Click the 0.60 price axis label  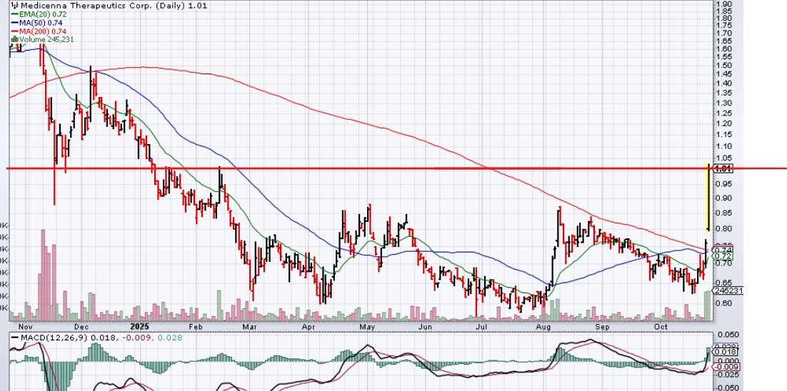click(723, 303)
